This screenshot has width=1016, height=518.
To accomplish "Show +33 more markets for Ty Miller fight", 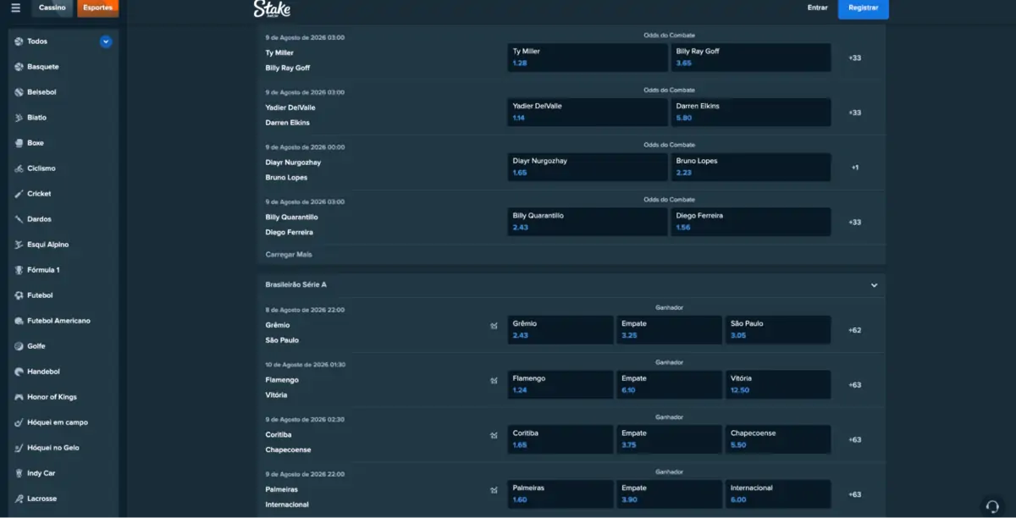I will pos(855,58).
